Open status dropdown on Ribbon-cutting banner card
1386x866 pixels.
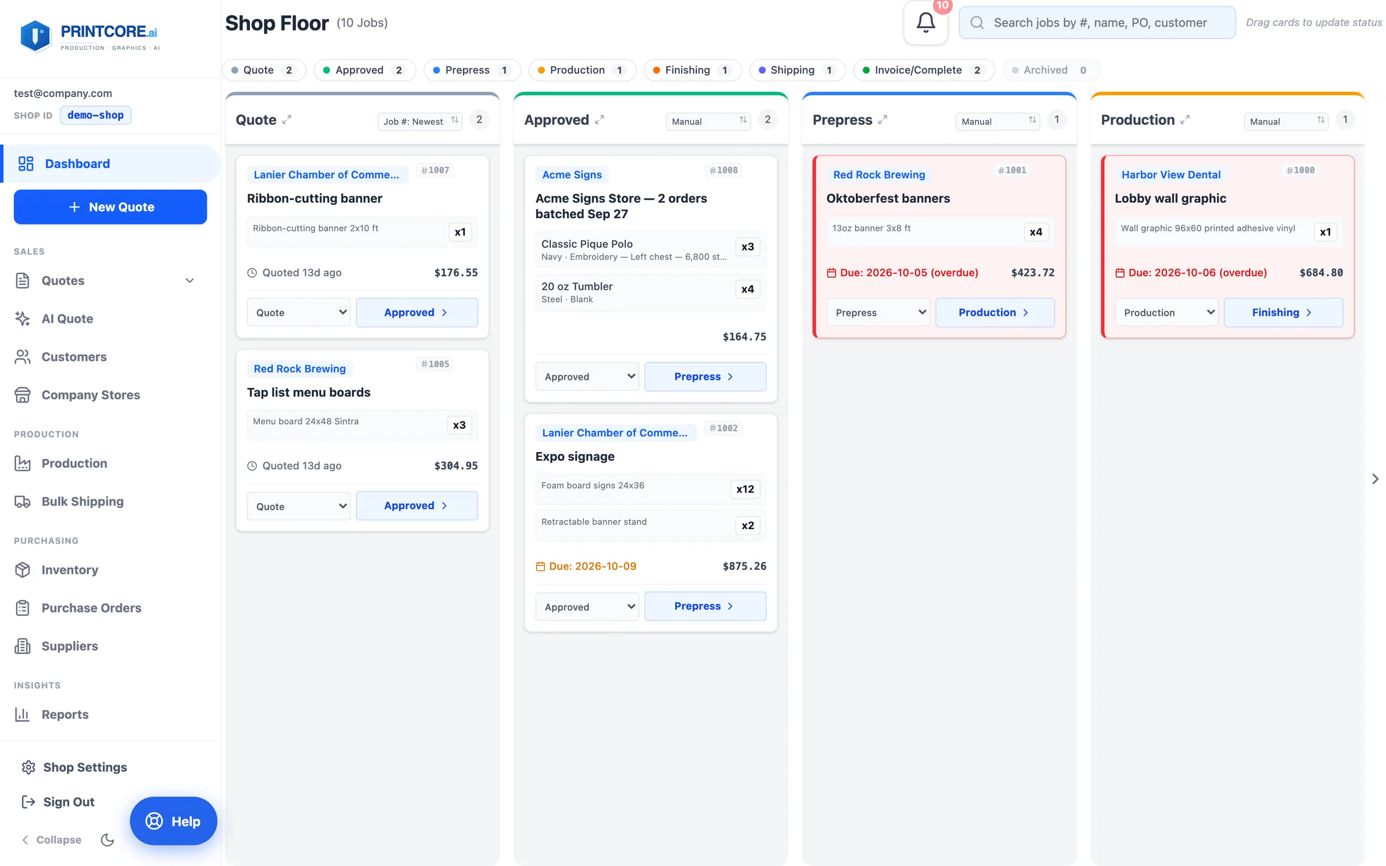coord(299,312)
